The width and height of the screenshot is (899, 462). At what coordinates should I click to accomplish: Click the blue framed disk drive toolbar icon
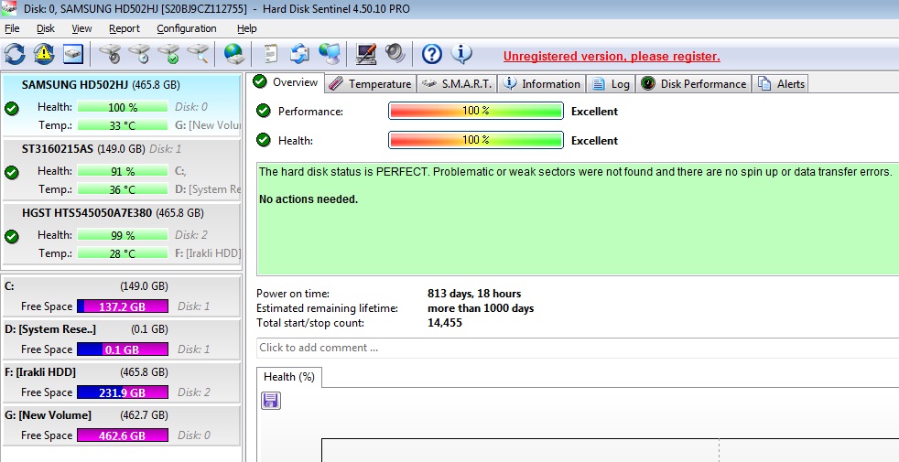[x=73, y=54]
